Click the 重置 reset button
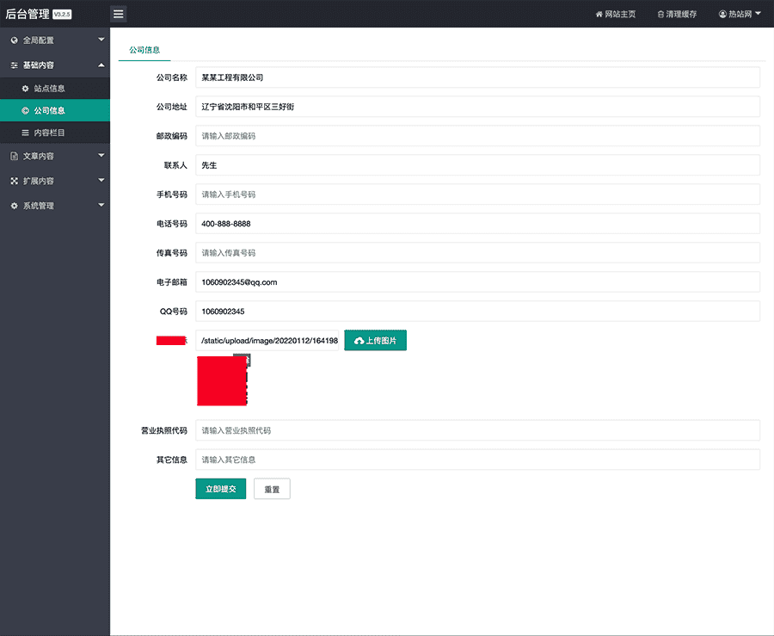This screenshot has width=774, height=636. tap(272, 489)
